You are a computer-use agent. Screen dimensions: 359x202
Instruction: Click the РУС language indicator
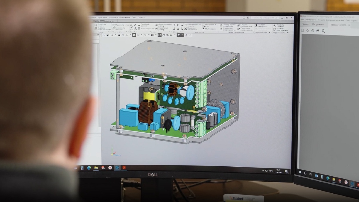(x=271, y=171)
